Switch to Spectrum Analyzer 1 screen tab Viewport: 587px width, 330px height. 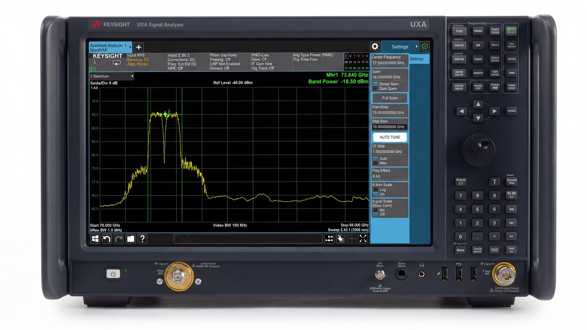pos(110,47)
